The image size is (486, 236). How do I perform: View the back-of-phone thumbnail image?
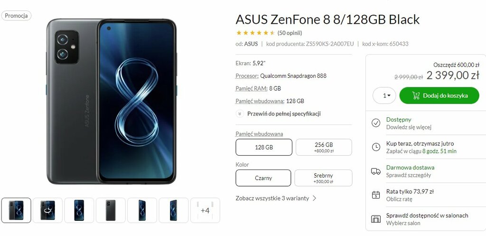click(111, 210)
